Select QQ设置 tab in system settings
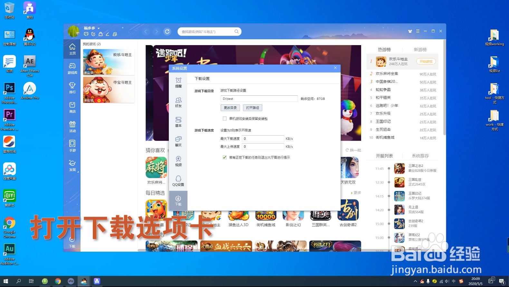509x287 pixels. tap(178, 181)
